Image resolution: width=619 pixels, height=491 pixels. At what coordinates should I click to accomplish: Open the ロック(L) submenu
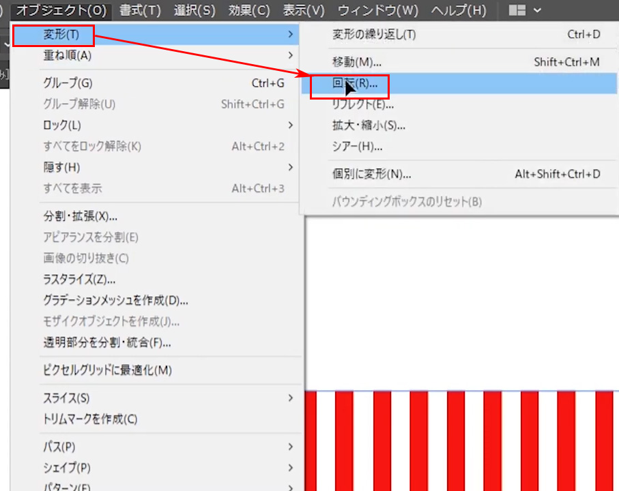coord(155,125)
